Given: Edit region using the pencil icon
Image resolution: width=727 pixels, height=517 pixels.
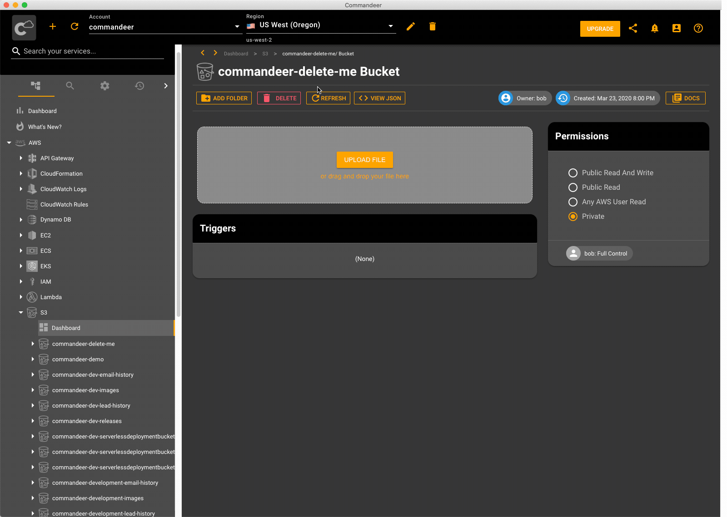Looking at the screenshot, I should click(411, 26).
